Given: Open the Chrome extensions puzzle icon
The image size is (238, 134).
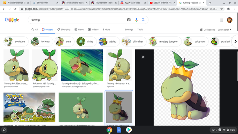Looking at the screenshot, I should tap(229, 9).
